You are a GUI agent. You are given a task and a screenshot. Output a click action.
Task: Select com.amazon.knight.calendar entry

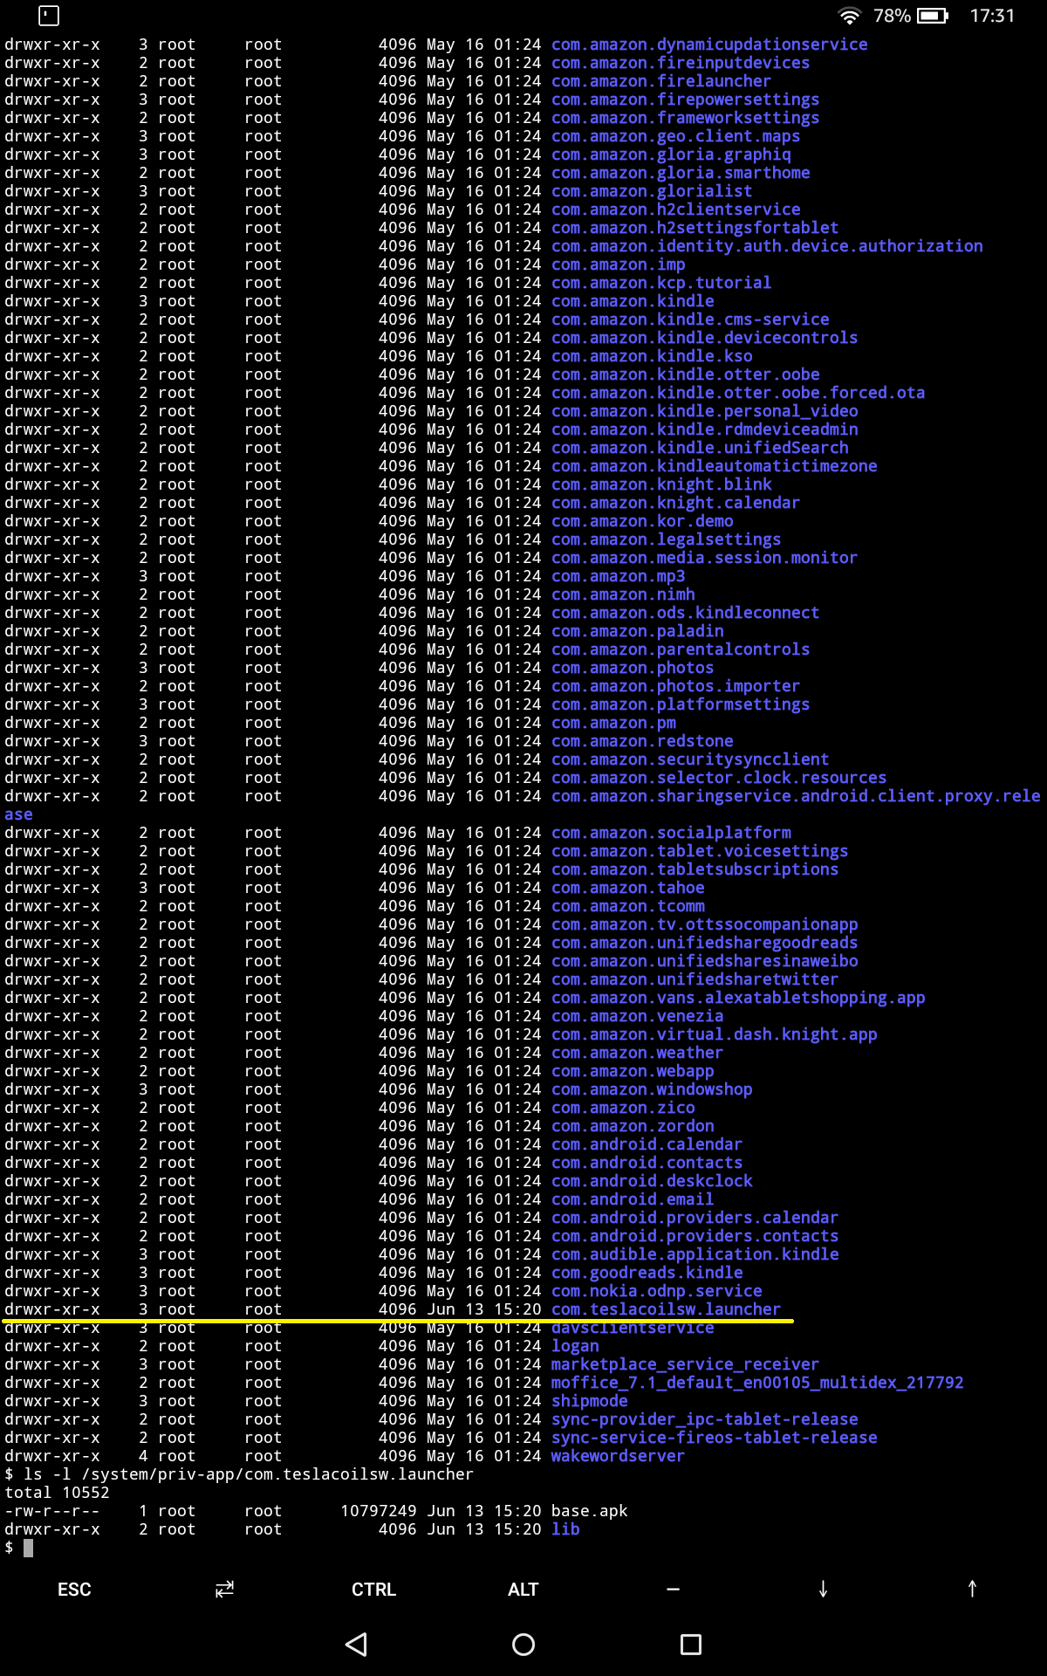coord(675,503)
